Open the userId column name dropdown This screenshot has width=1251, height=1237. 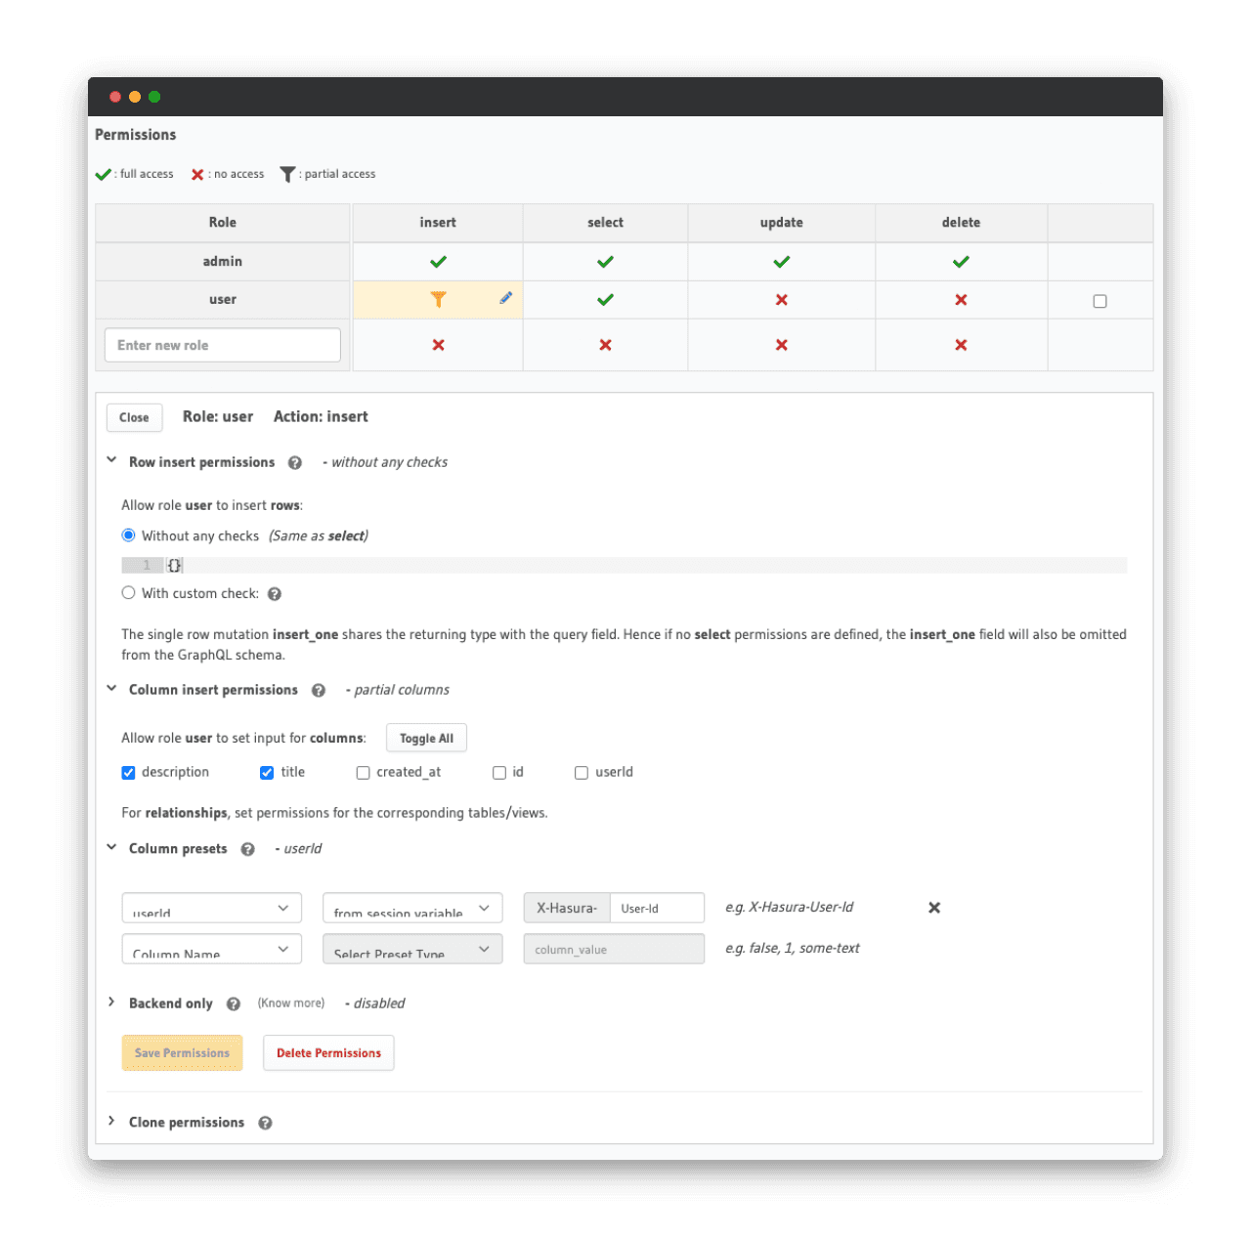click(211, 908)
